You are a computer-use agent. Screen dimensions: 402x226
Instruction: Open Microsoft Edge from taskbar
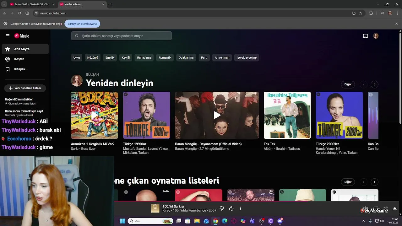click(x=225, y=221)
